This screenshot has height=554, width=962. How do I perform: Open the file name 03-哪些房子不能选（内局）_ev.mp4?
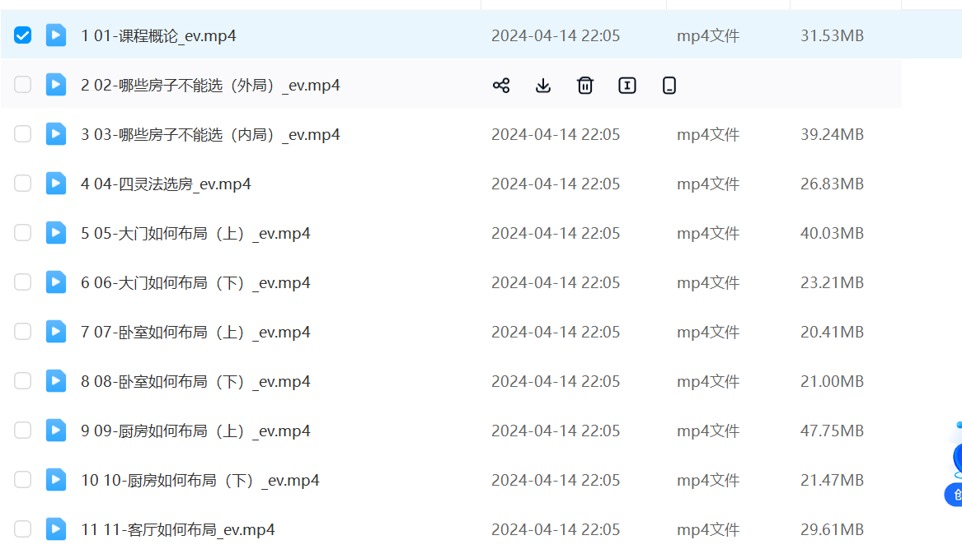(210, 135)
